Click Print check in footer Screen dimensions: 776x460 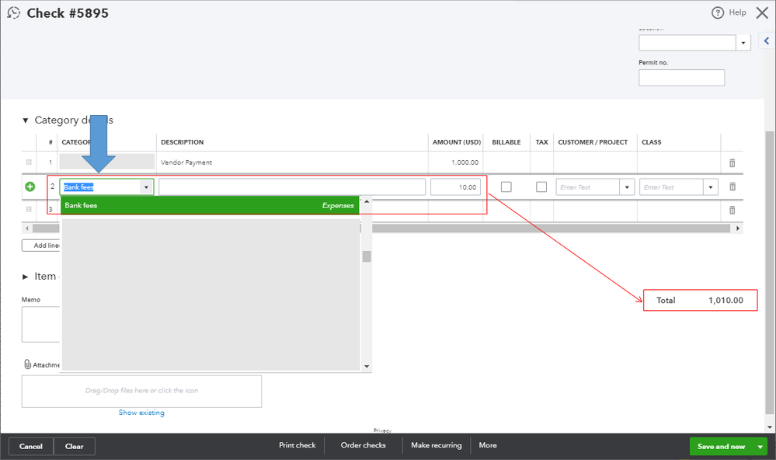297,445
